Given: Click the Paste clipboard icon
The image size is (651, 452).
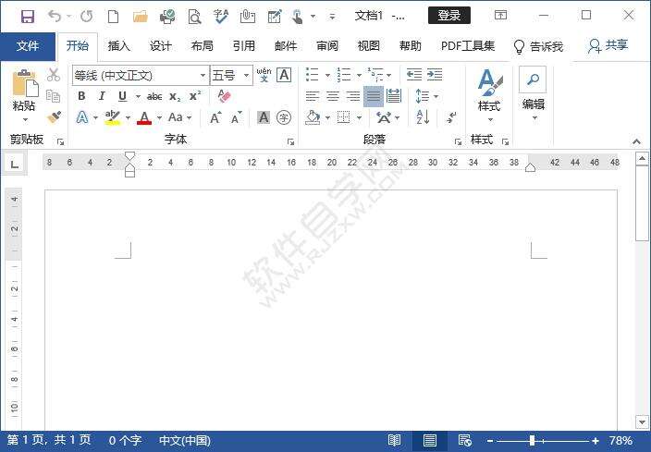Looking at the screenshot, I should (x=25, y=83).
